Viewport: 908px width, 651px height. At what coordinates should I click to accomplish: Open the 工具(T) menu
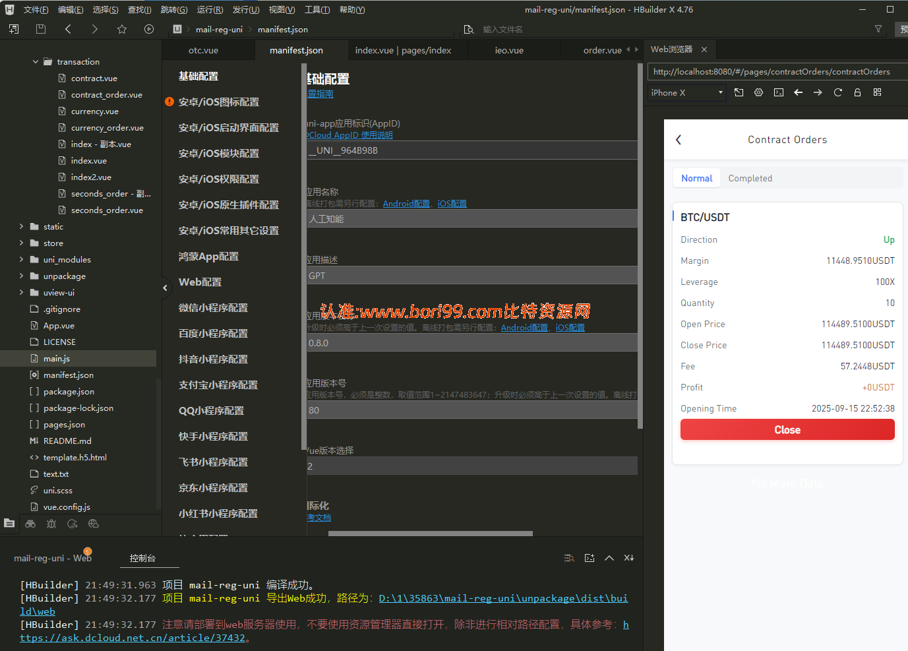tap(317, 10)
